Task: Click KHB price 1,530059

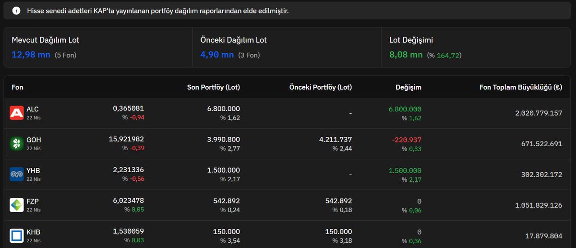Action: click(x=128, y=231)
